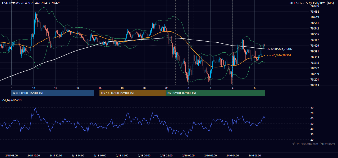
Task: Select the '2/16 02:00' date label
Action: [210, 156]
